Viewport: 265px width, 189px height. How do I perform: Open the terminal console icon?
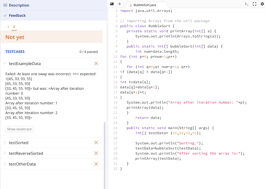tap(247, 4)
